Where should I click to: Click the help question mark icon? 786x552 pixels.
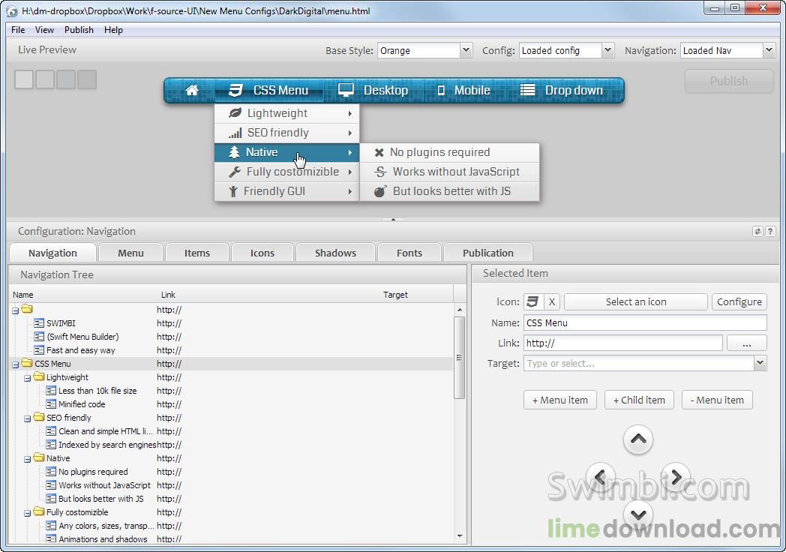pyautogui.click(x=770, y=232)
